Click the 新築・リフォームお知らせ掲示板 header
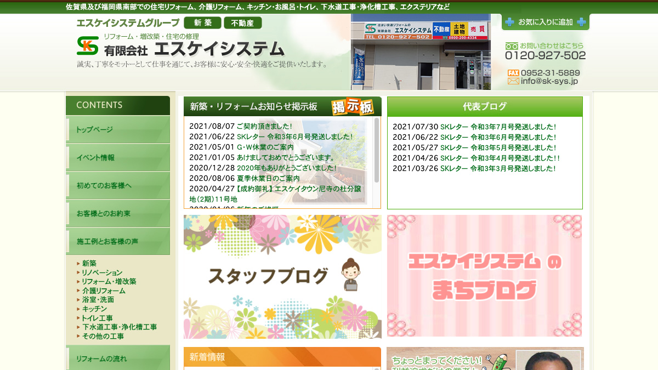Image resolution: width=658 pixels, height=370 pixels. (282, 106)
